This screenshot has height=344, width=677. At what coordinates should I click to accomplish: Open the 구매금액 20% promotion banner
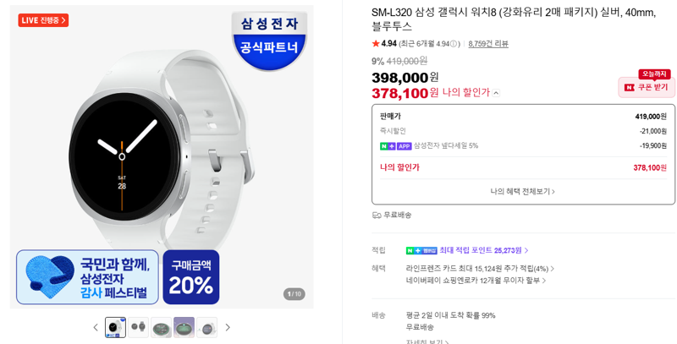click(191, 277)
